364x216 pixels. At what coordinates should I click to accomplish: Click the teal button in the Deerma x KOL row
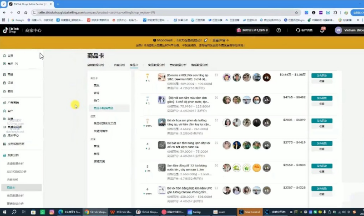pyautogui.click(x=322, y=75)
